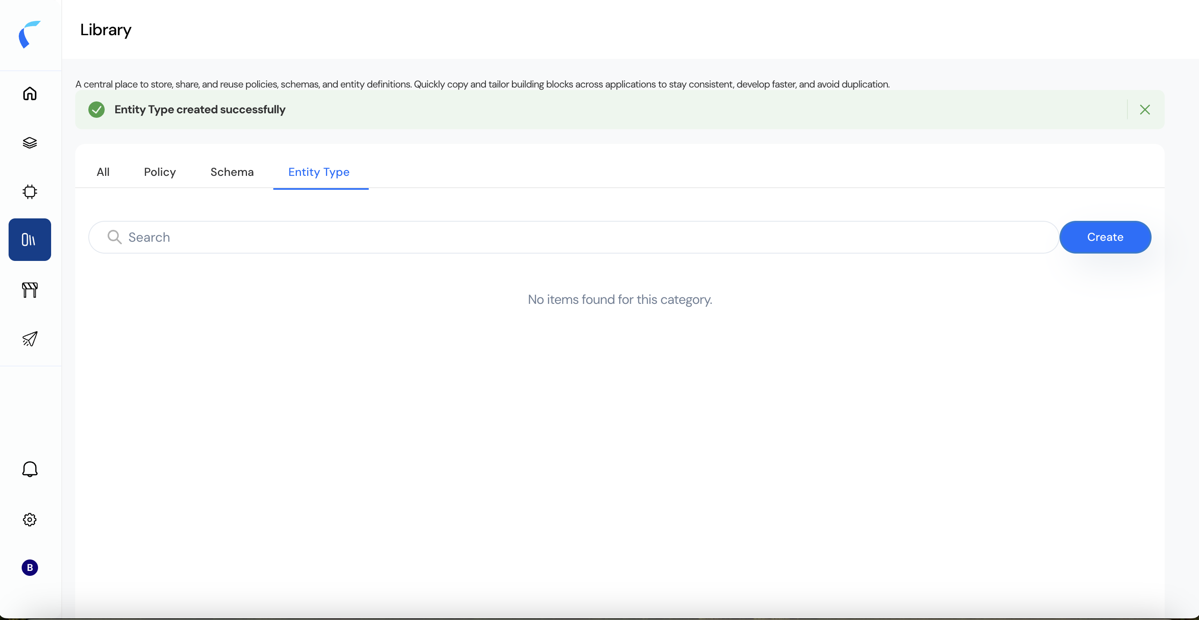
Task: Switch to the All tab
Action: coord(103,172)
